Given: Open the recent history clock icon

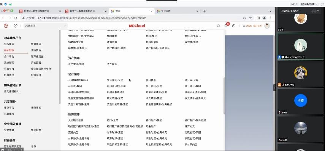Looking at the screenshot, I should pos(16,26).
